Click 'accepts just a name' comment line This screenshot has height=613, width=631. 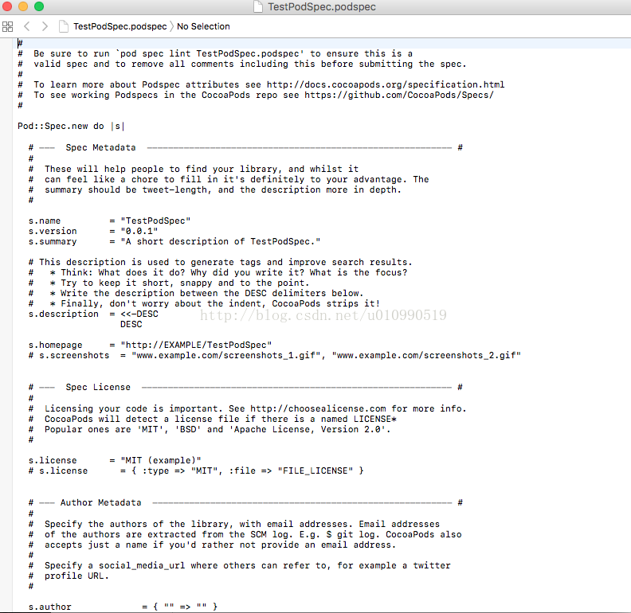tap(213, 545)
